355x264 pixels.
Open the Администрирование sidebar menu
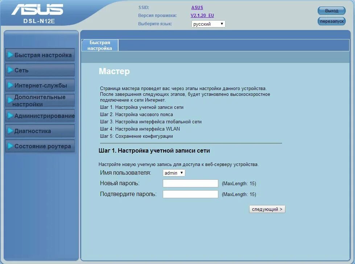40,116
